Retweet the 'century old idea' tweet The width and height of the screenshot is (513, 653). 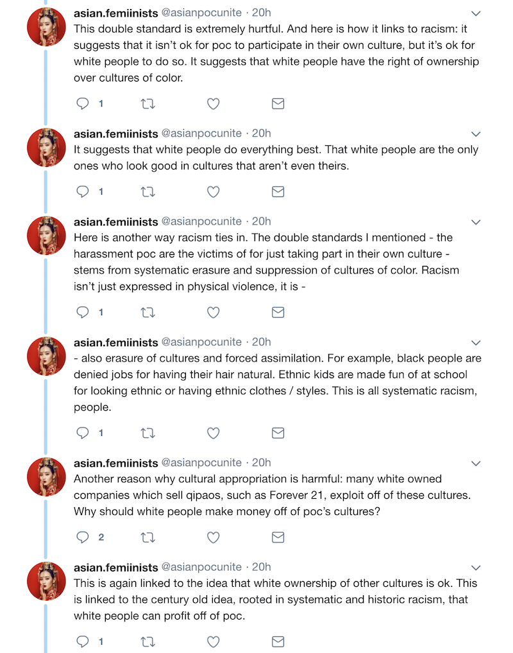(x=147, y=641)
